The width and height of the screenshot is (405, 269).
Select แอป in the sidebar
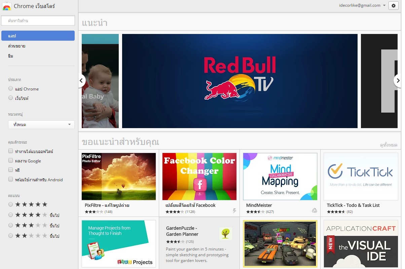[38, 36]
